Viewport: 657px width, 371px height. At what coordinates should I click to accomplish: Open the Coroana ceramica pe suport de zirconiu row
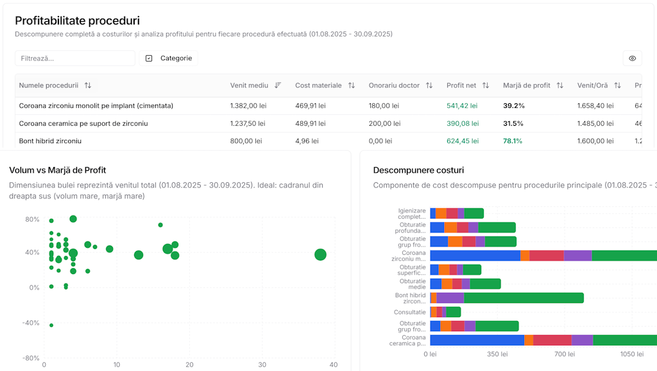pos(83,123)
